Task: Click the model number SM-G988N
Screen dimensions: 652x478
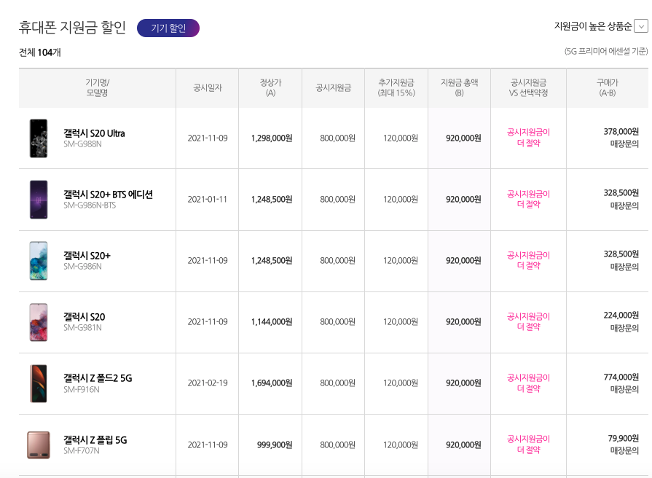Action: tap(82, 144)
